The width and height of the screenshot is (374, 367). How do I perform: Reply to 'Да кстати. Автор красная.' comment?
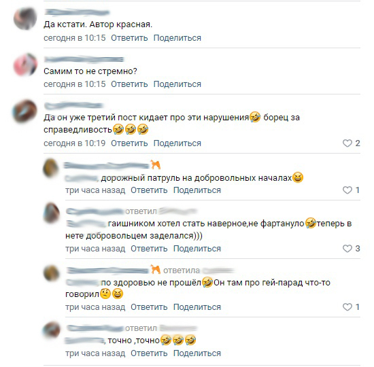click(x=129, y=38)
